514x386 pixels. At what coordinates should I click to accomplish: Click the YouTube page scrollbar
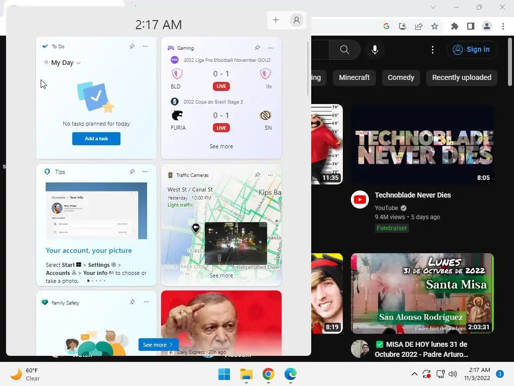tap(510, 62)
